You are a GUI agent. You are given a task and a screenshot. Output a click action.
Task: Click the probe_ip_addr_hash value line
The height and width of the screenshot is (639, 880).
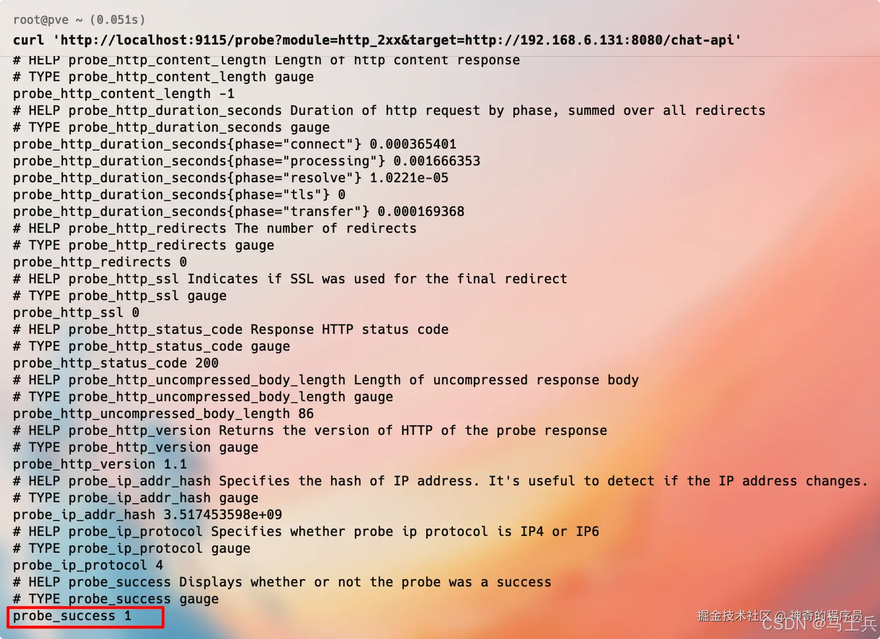(x=147, y=515)
